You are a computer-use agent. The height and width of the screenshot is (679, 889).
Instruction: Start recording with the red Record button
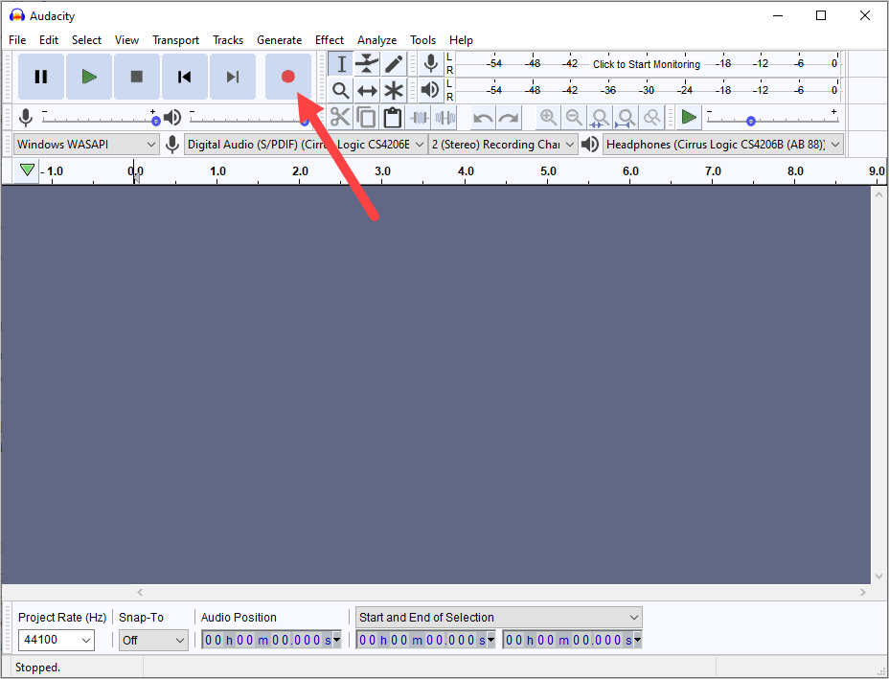pyautogui.click(x=288, y=77)
